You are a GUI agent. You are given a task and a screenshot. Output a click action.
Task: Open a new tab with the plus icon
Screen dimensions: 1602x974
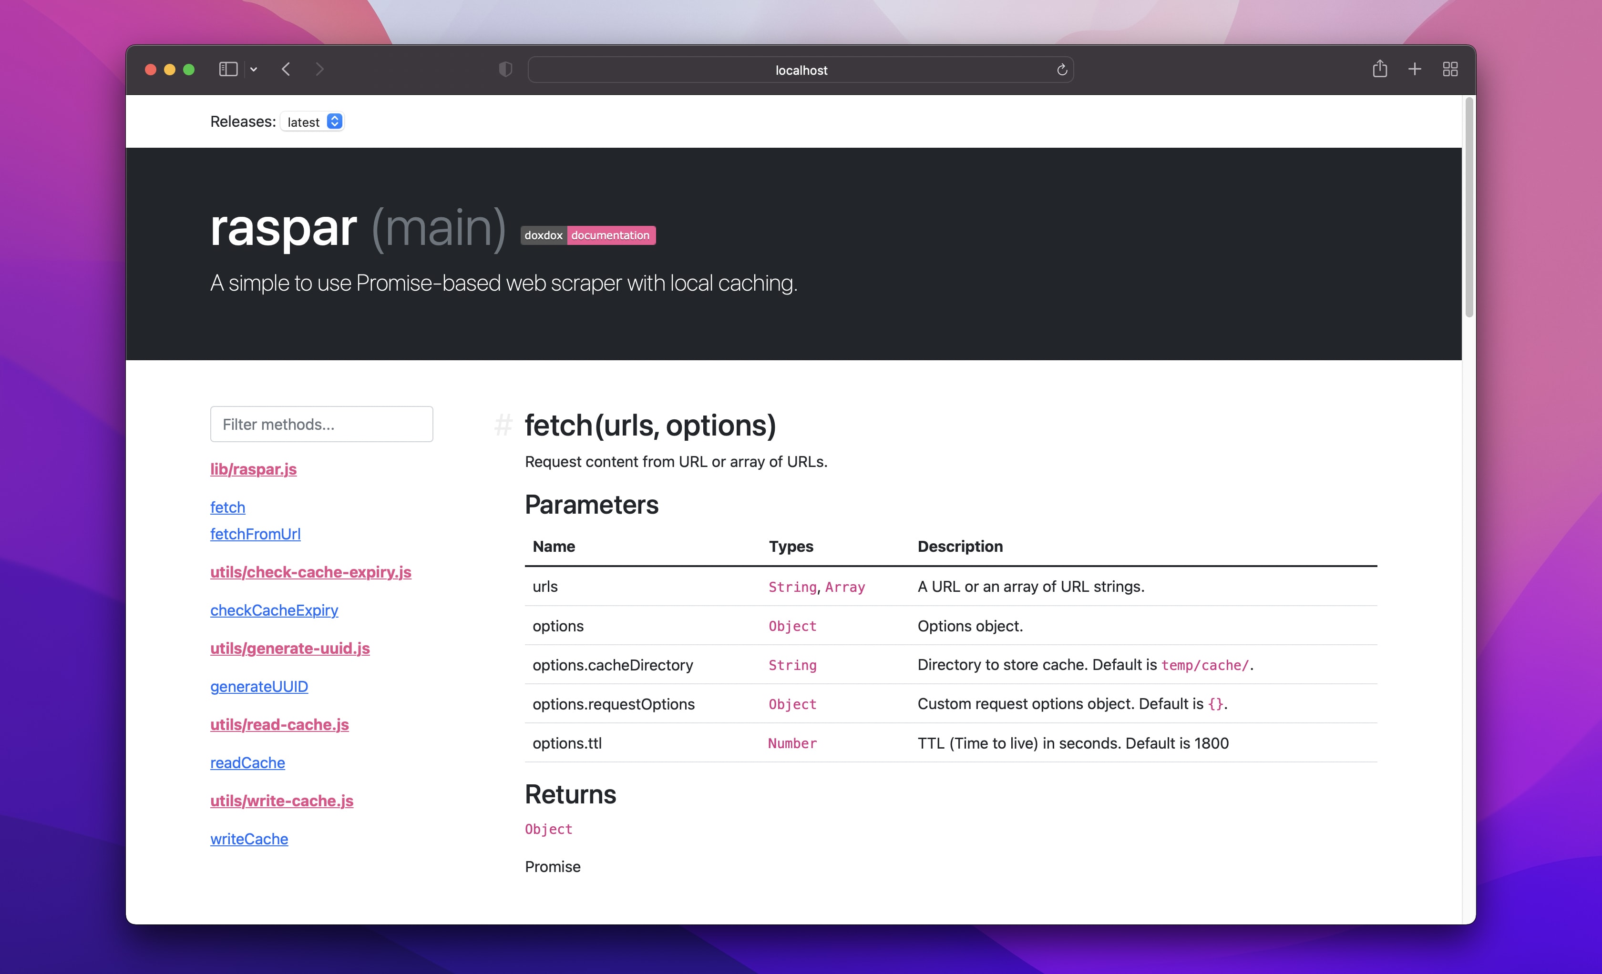(1415, 69)
